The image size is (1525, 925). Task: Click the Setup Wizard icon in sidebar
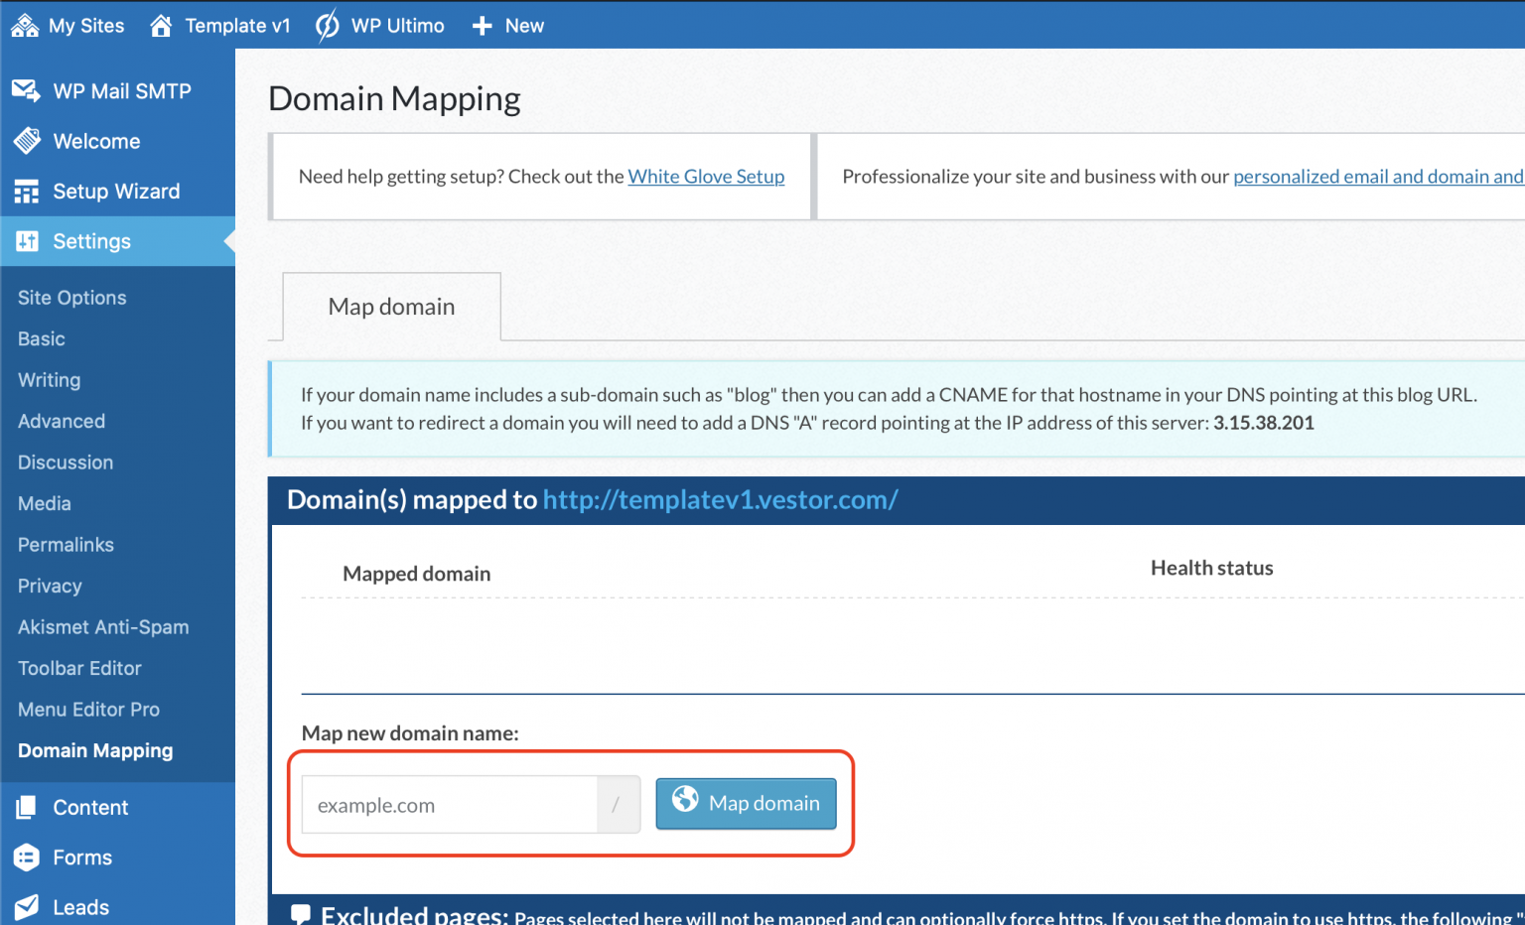[x=24, y=191]
